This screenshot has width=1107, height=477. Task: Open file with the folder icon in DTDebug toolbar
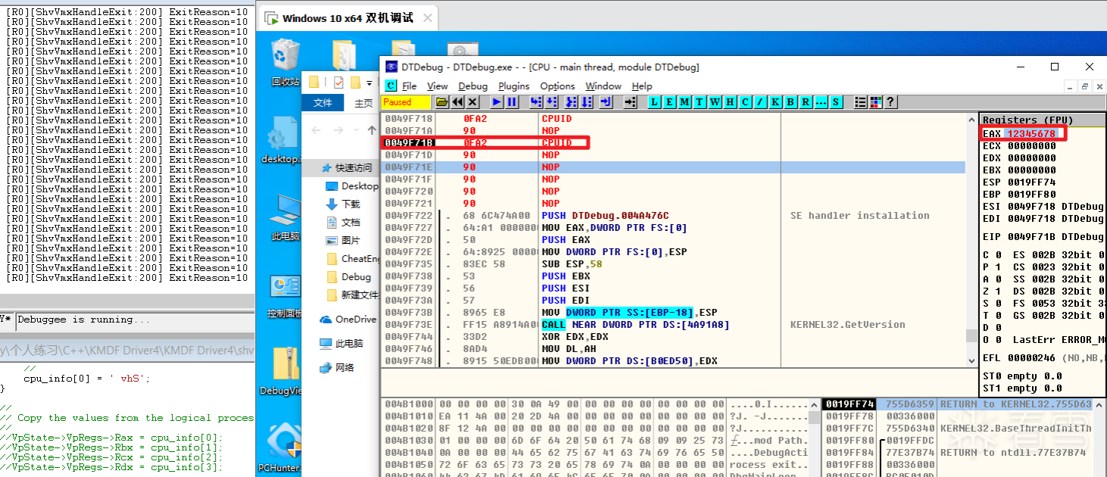click(x=441, y=101)
